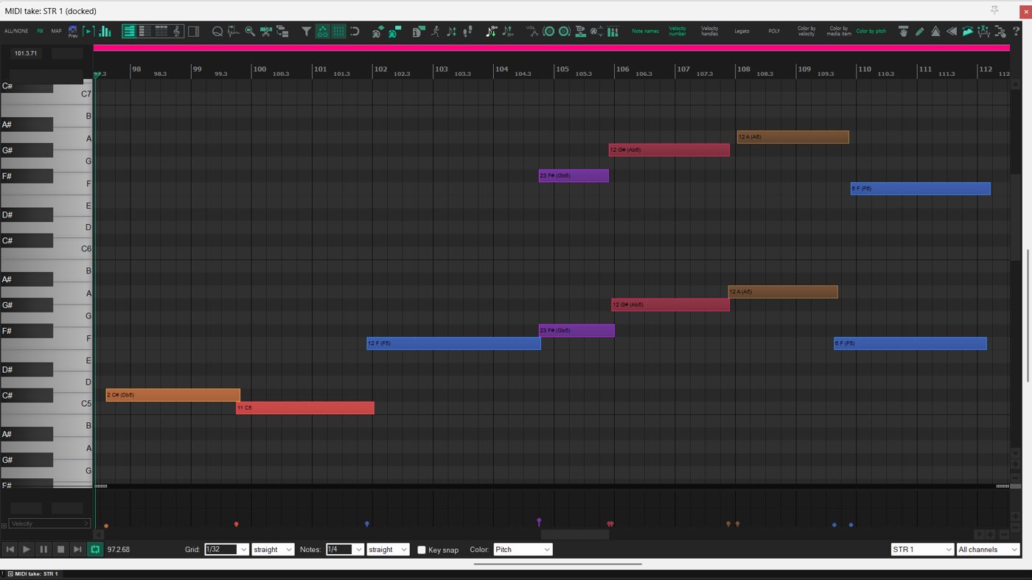Image resolution: width=1032 pixels, height=580 pixels.
Task: Click the Stop transport button
Action: pyautogui.click(x=60, y=549)
